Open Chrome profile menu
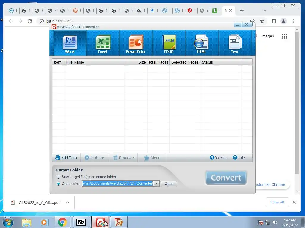The height and width of the screenshot is (228, 305). (284, 21)
